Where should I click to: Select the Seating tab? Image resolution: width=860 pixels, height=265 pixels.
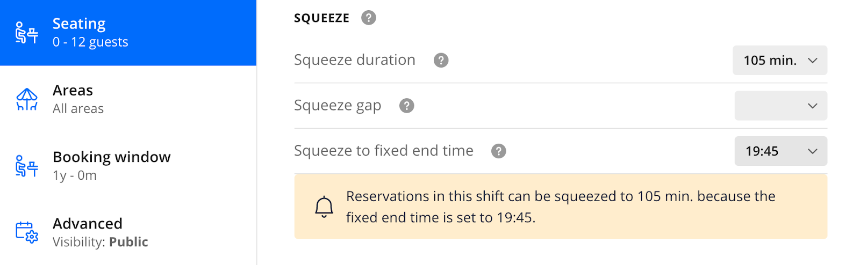pos(128,33)
